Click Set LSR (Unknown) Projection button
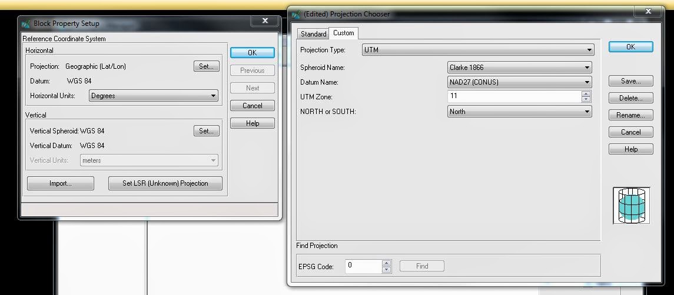 tap(165, 183)
